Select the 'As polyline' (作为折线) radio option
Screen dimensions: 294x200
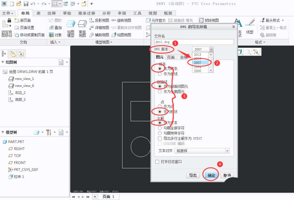point(160,74)
